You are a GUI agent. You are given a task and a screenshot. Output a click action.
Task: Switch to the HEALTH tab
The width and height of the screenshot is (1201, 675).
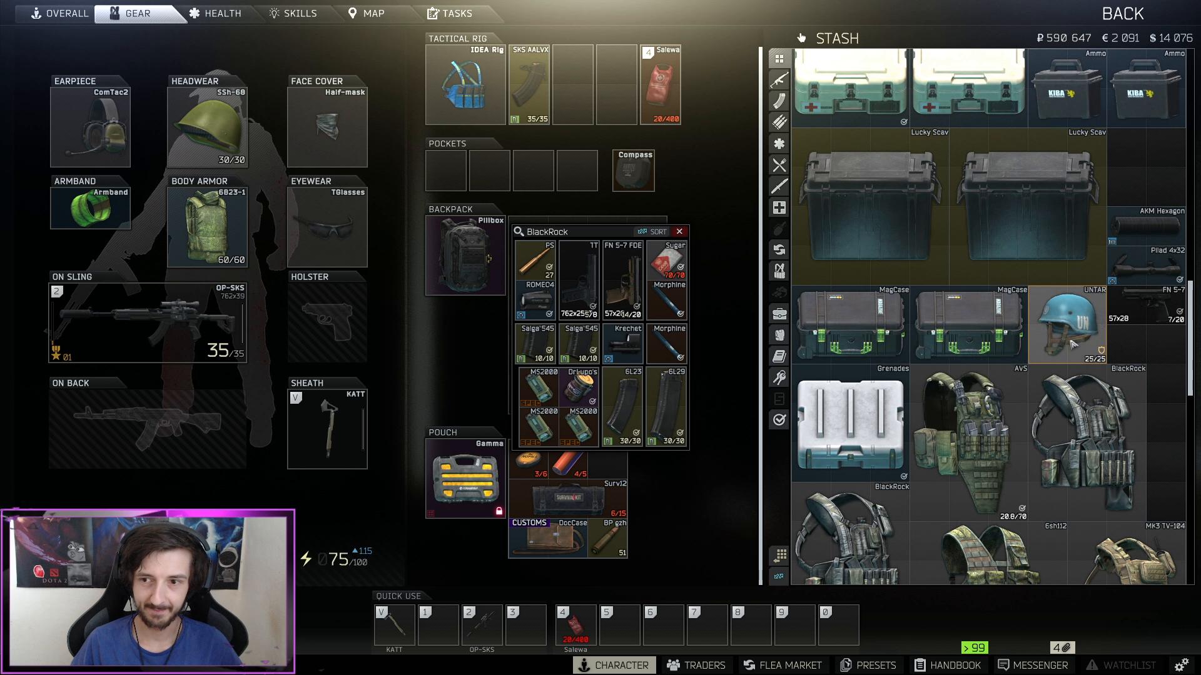215,13
